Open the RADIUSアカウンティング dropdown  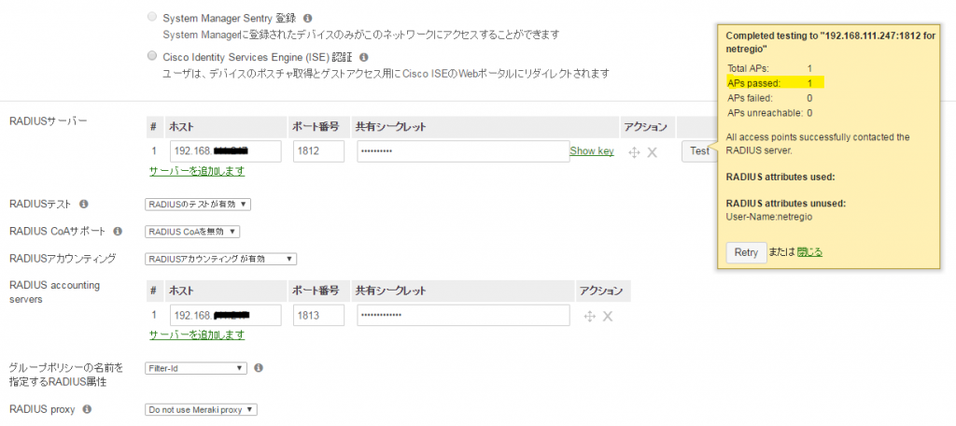pos(220,260)
